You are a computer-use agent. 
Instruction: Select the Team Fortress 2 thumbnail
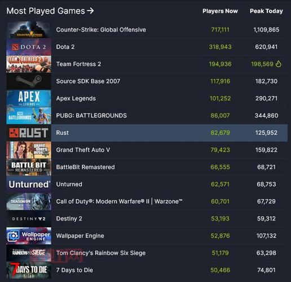click(29, 64)
